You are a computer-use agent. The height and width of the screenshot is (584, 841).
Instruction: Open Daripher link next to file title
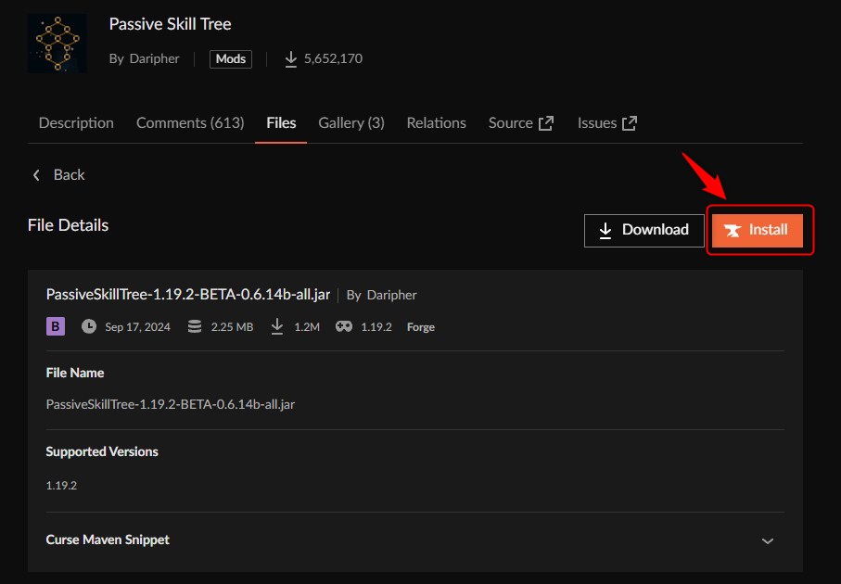pos(391,295)
